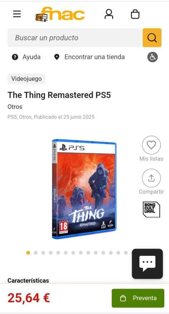Screen dimensions: 169x314
Task: Click the fnac logo
Action: pos(60,14)
